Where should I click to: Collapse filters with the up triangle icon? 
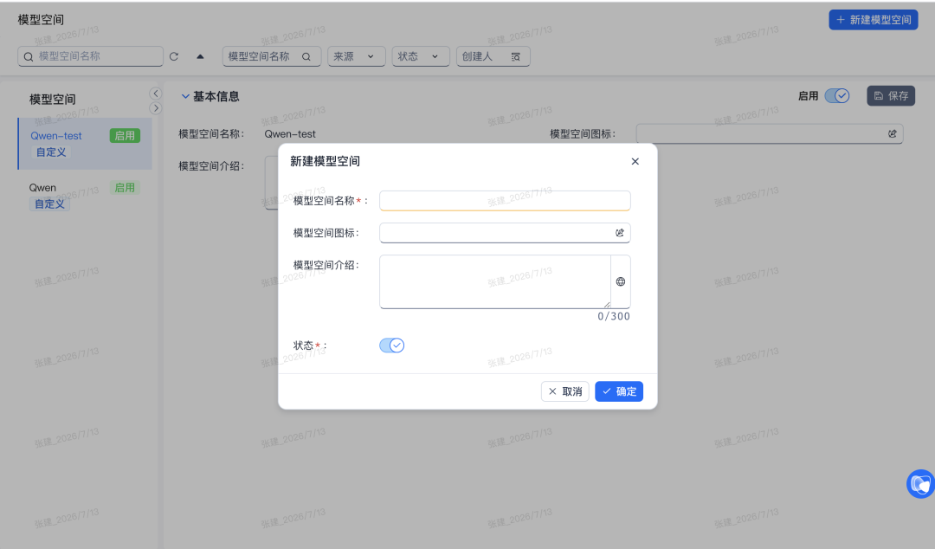coord(200,56)
